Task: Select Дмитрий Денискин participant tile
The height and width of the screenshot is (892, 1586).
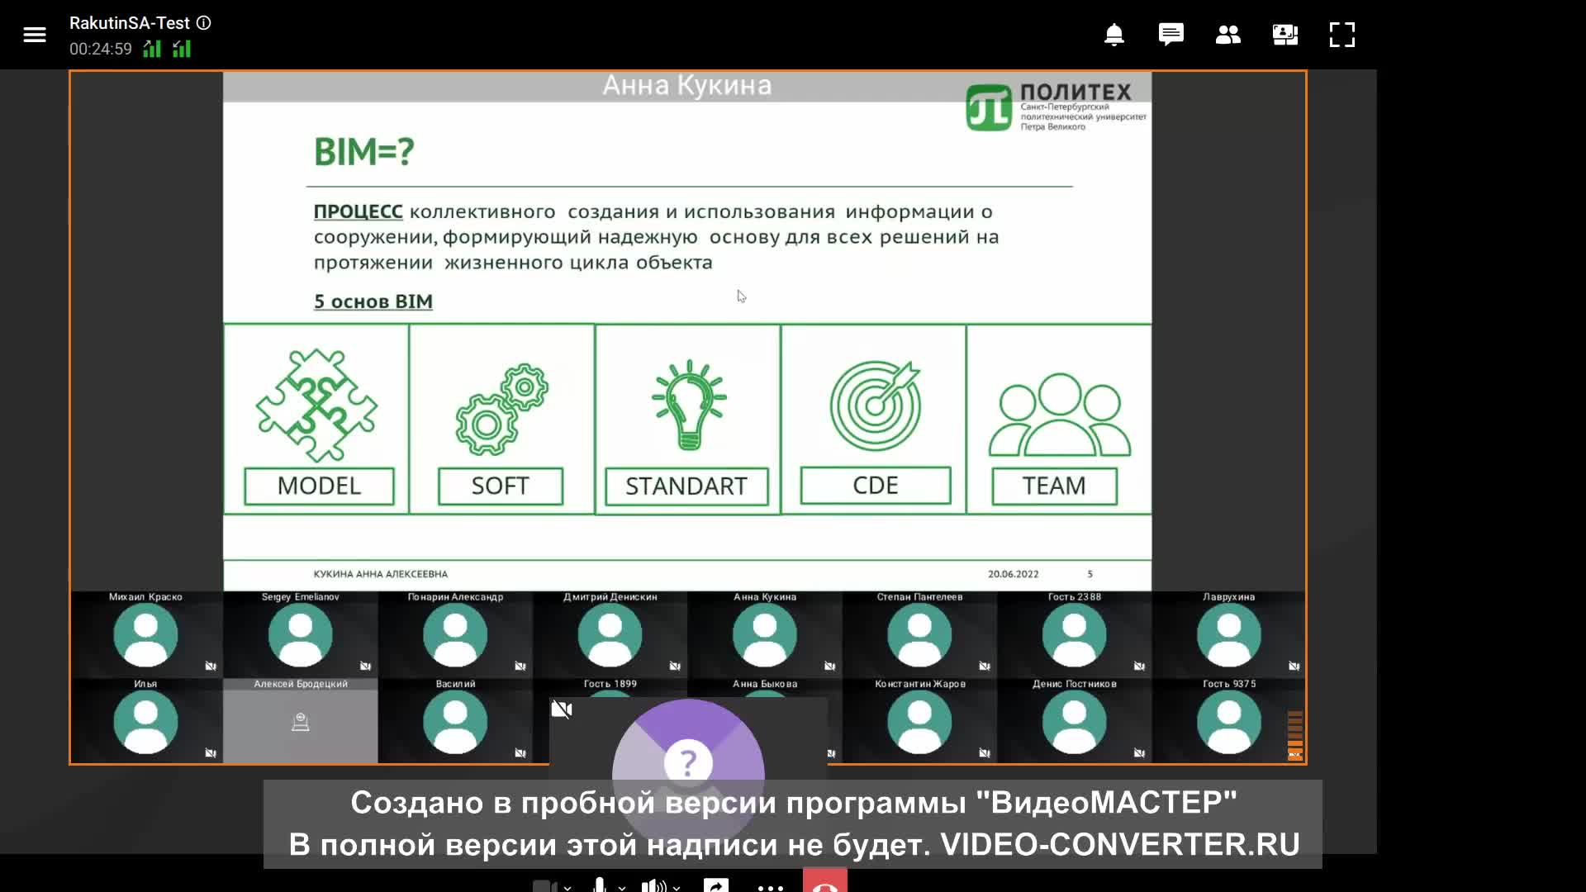Action: pyautogui.click(x=610, y=634)
